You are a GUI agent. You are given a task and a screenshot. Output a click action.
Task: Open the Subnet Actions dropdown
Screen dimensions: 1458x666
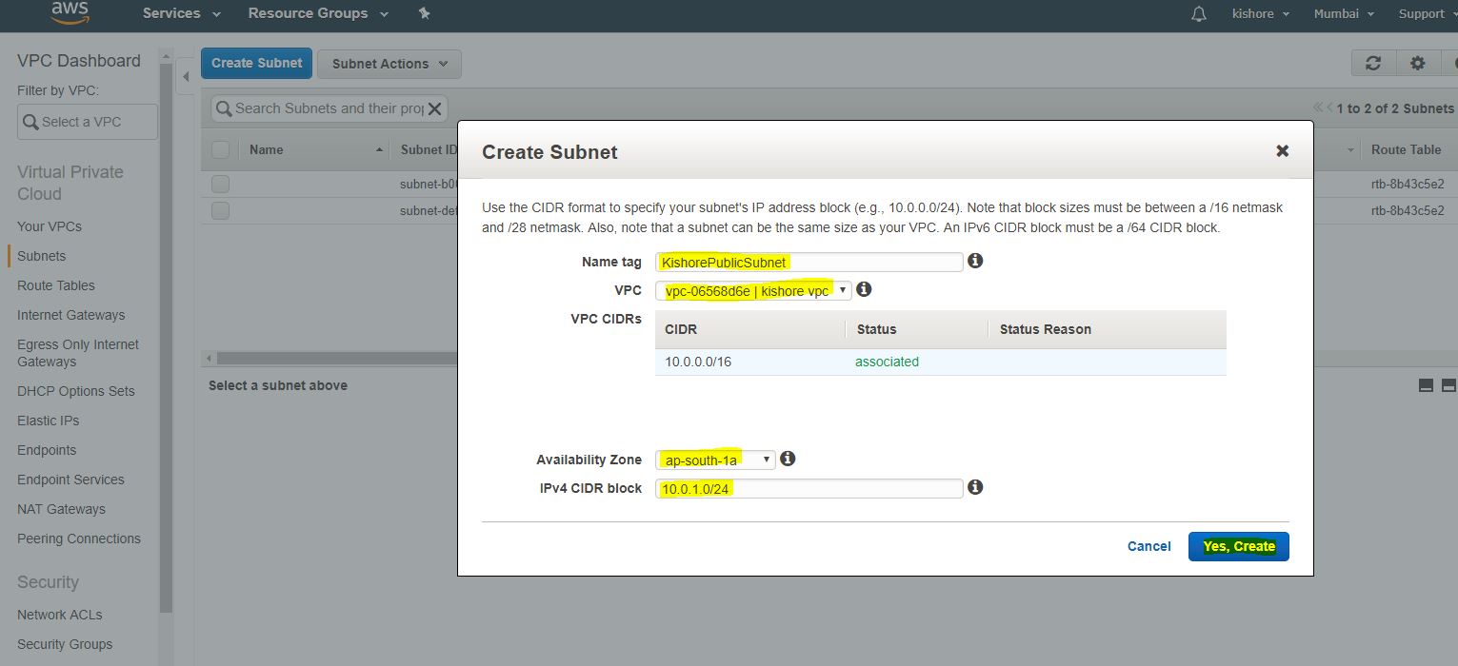[x=389, y=64]
